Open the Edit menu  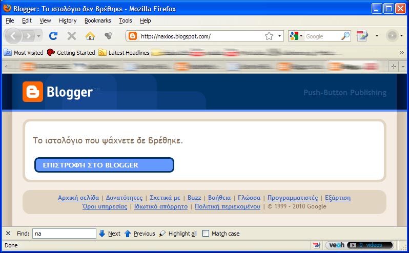(27, 20)
